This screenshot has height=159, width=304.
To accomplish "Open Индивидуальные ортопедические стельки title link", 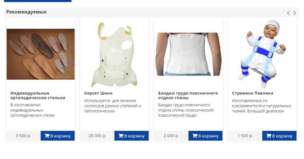I will pos(38,96).
